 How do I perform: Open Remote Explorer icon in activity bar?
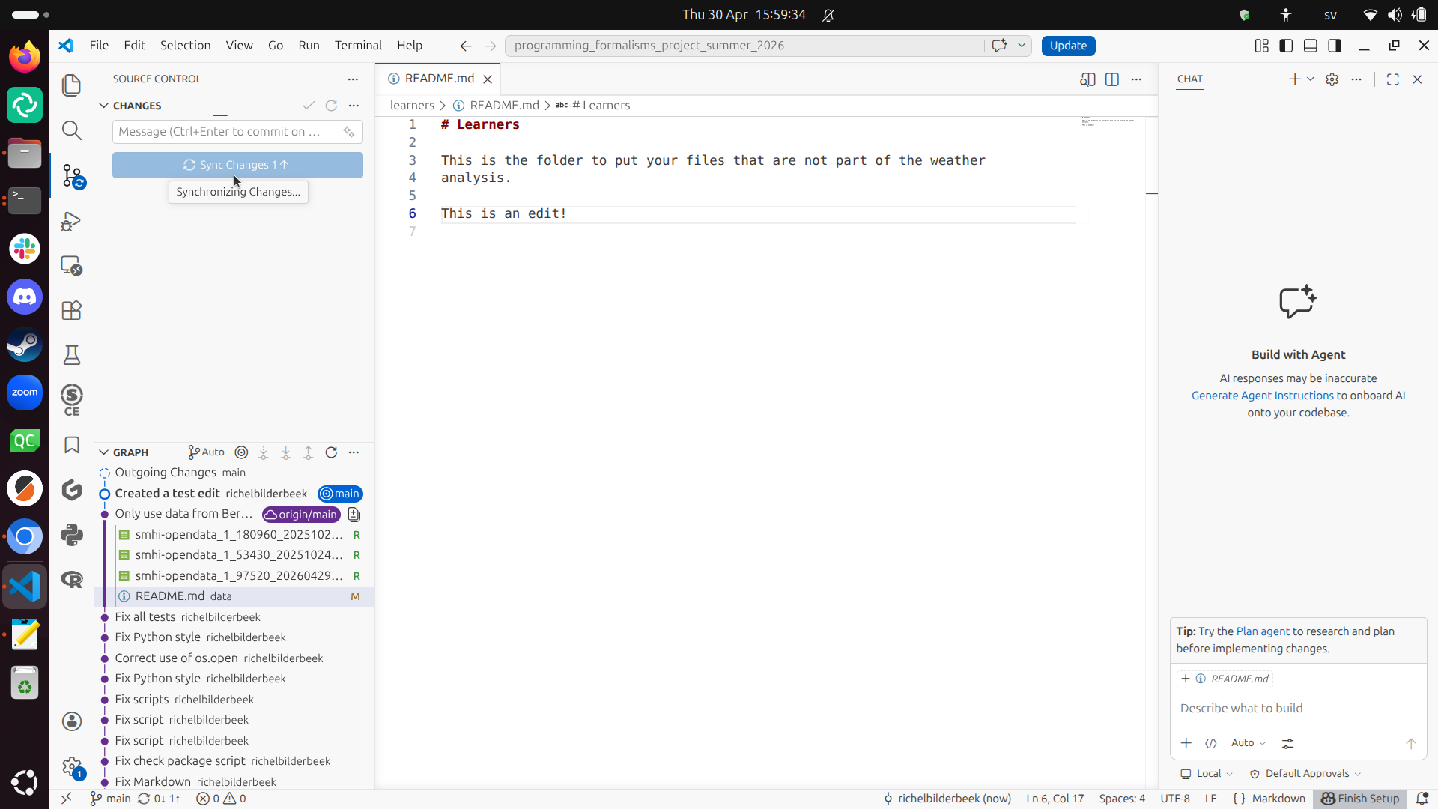pos(72,265)
